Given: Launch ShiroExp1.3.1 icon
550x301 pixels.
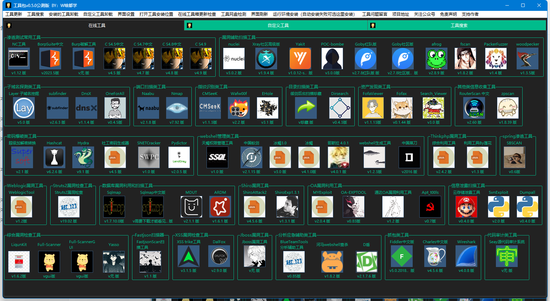Looking at the screenshot, I should [287, 207].
